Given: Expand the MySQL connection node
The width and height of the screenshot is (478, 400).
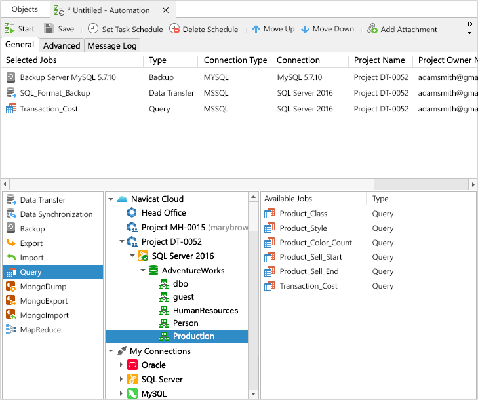Looking at the screenshot, I should (121, 393).
